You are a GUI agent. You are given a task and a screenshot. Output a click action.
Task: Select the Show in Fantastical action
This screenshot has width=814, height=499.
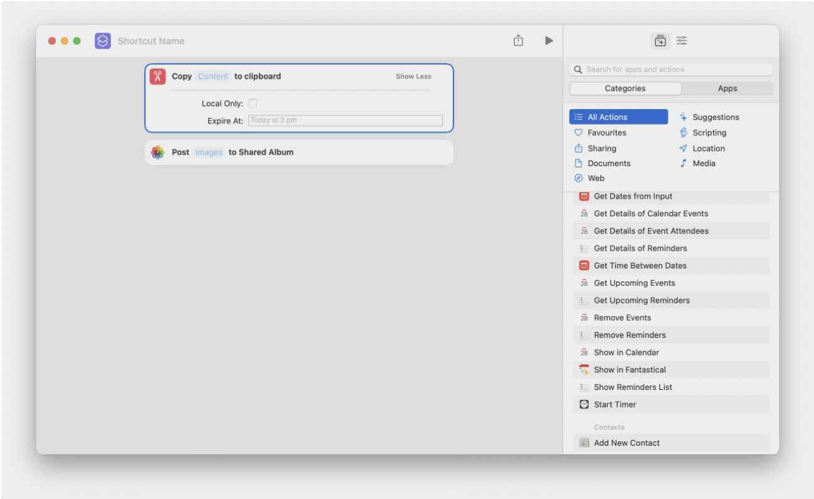(x=630, y=370)
